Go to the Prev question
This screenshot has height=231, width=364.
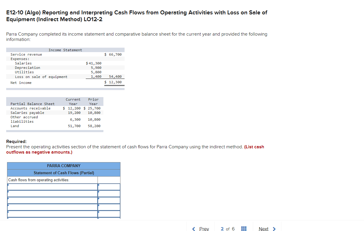click(x=203, y=229)
